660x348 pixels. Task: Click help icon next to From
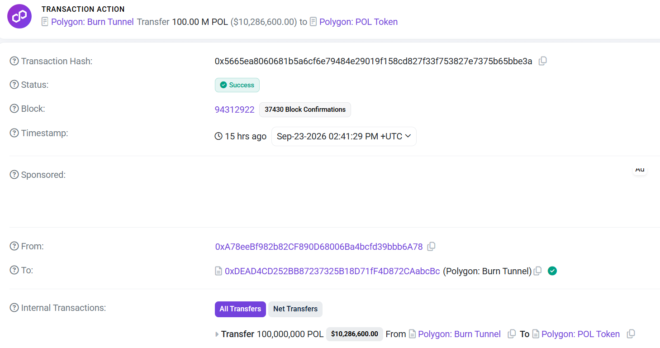coord(14,246)
